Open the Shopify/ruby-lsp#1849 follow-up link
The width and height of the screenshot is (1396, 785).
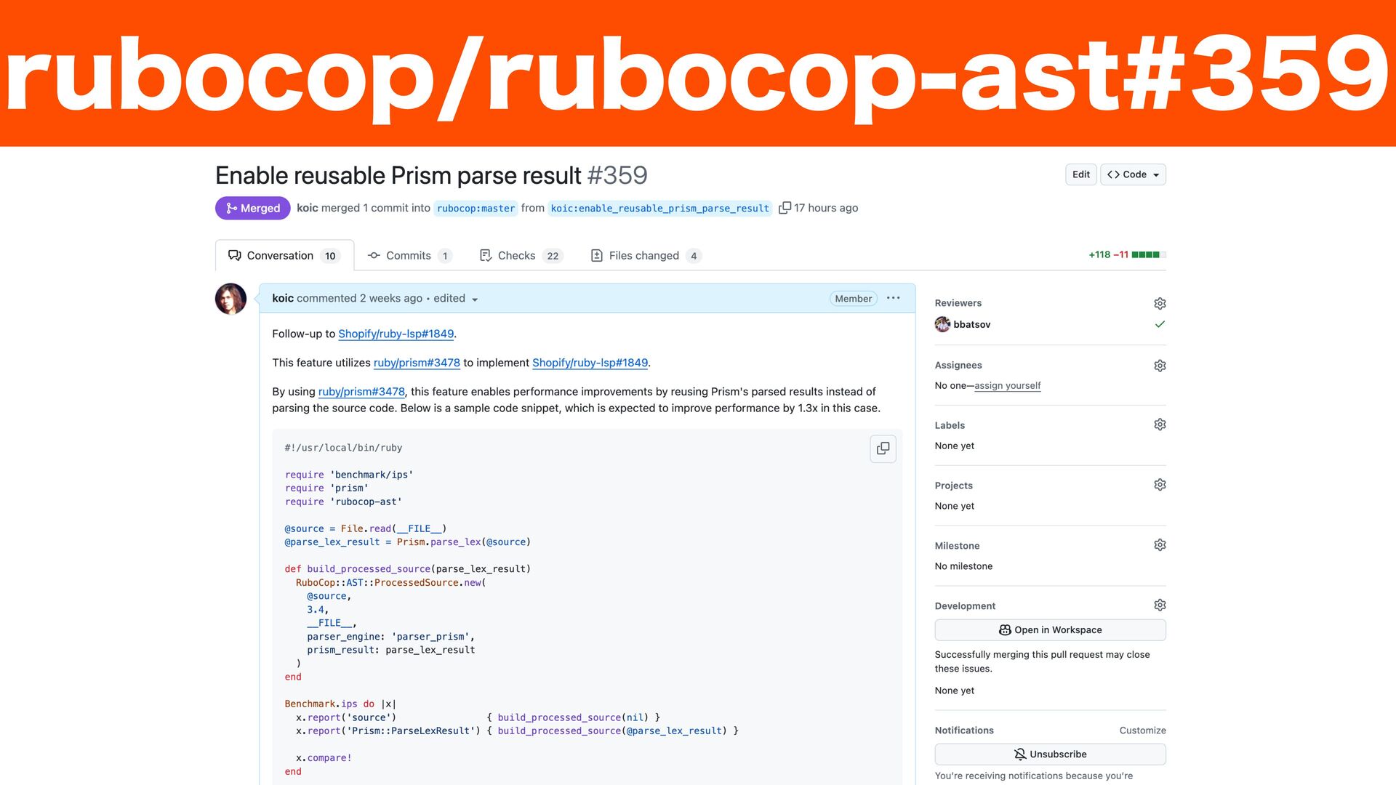click(396, 334)
